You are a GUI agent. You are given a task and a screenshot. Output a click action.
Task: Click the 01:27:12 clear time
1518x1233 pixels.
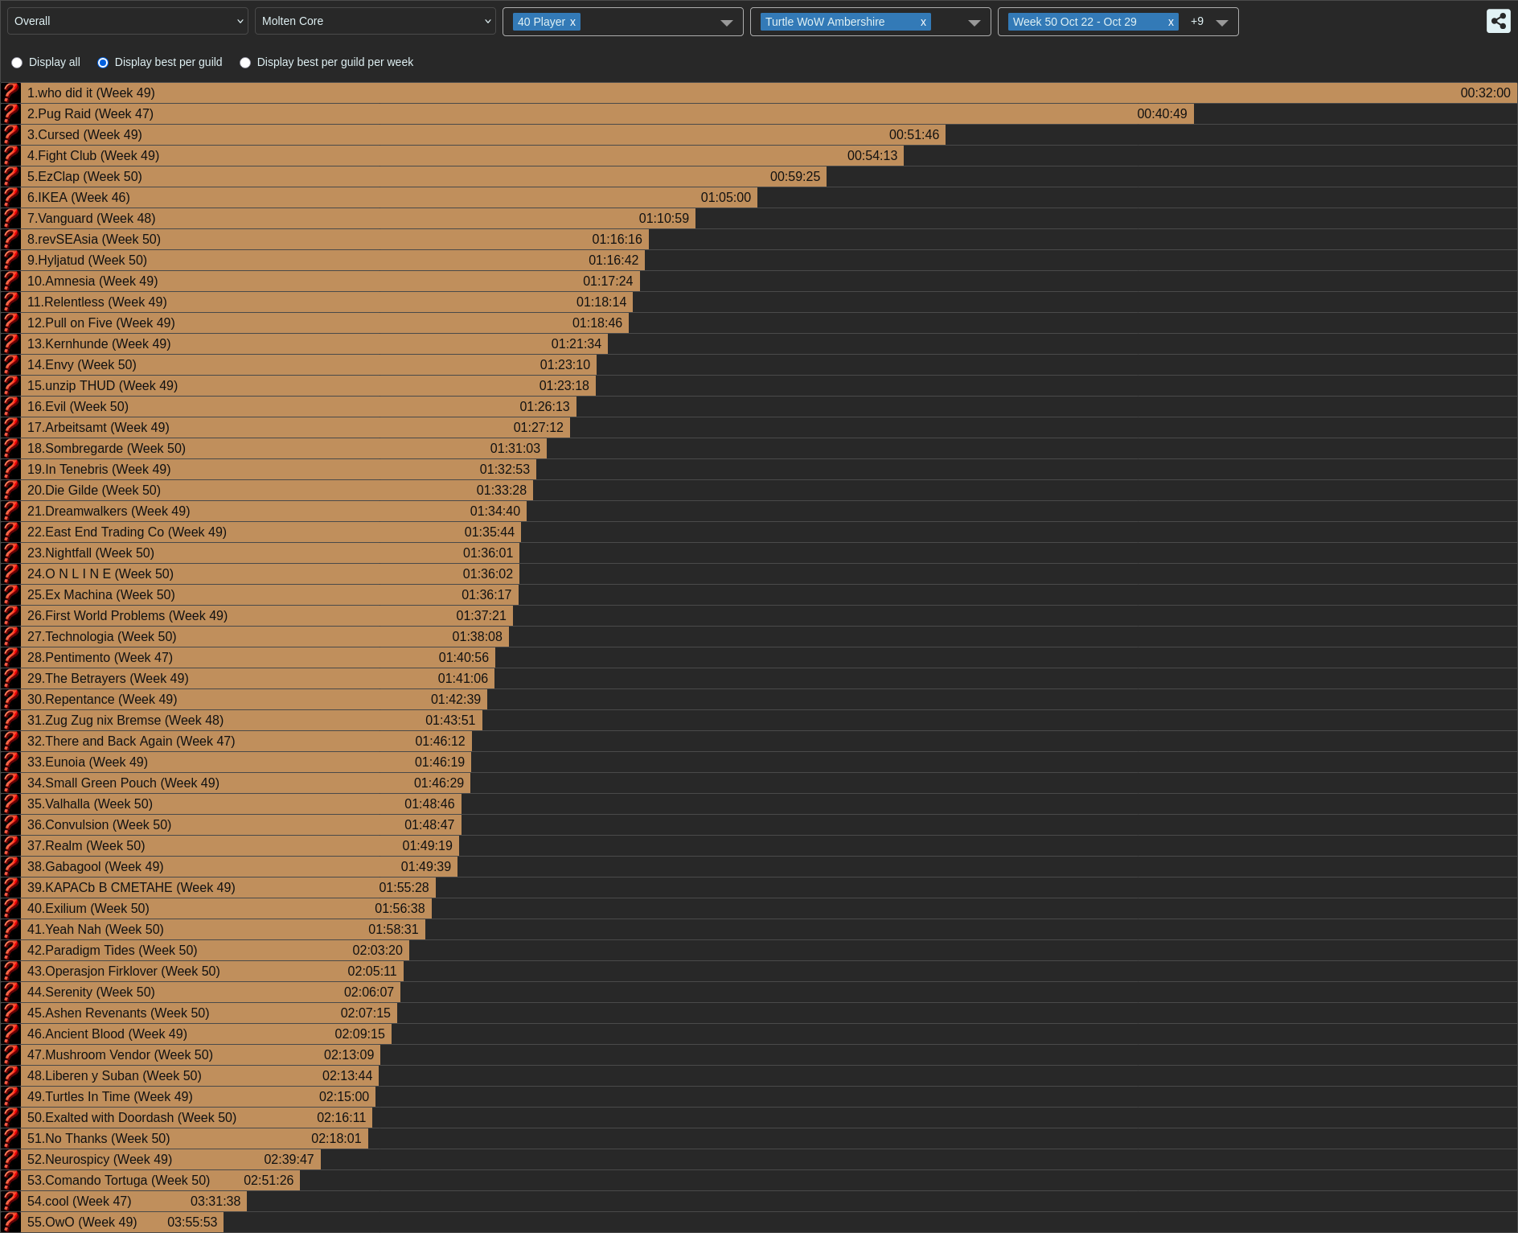[539, 427]
